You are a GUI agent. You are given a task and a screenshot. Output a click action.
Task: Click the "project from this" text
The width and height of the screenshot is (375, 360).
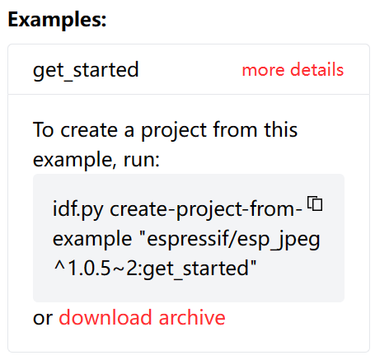point(219,130)
